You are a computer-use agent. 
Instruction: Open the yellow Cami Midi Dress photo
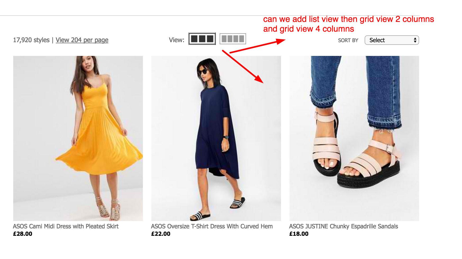click(x=78, y=138)
